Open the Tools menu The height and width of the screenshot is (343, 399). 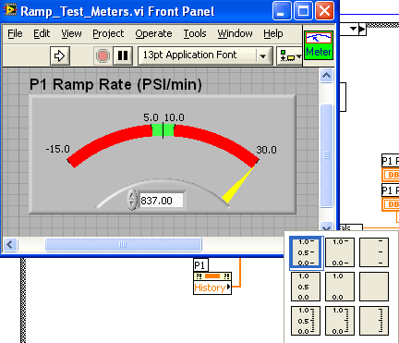click(x=195, y=33)
